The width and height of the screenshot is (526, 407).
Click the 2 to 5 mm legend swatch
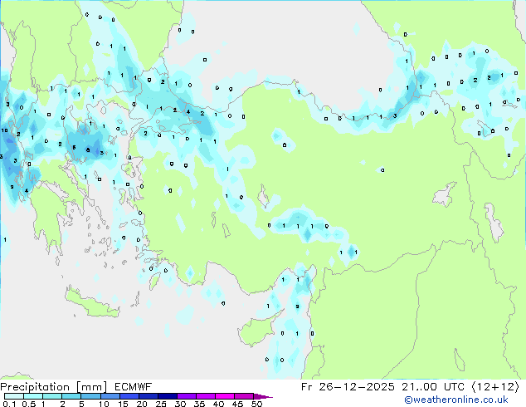(x=71, y=396)
